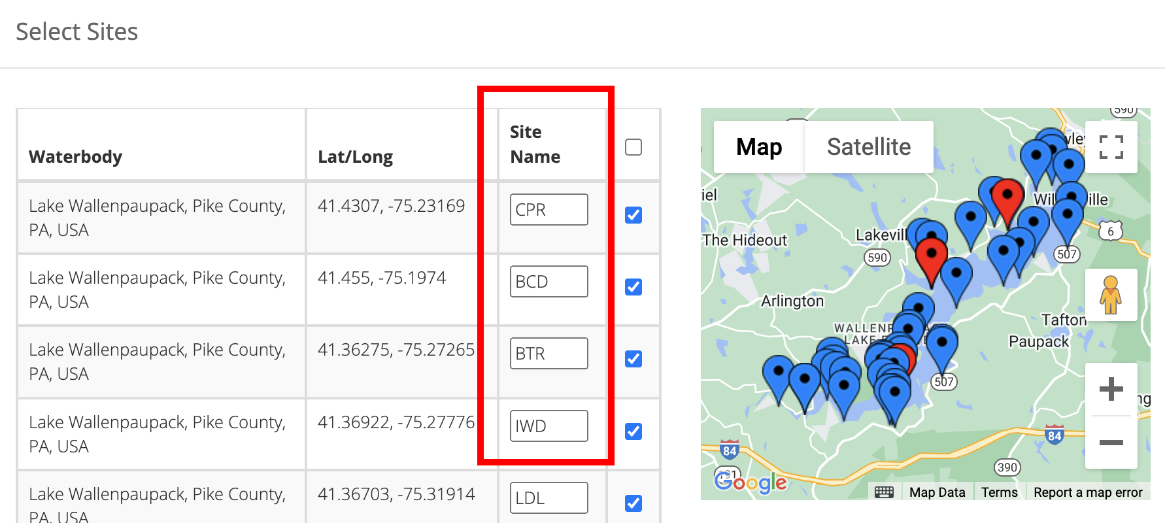Uncheck the CPR site checkbox
1165x523 pixels.
pyautogui.click(x=633, y=215)
